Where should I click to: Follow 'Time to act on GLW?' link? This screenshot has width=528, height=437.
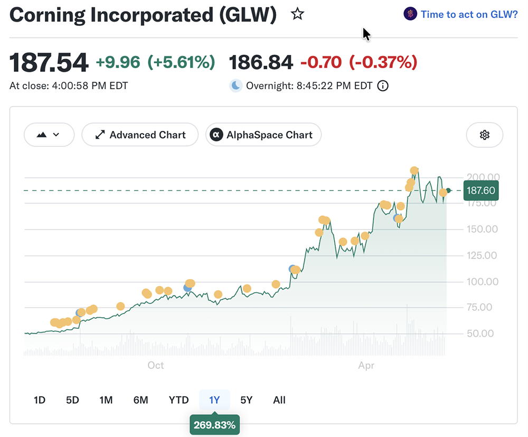pyautogui.click(x=469, y=14)
